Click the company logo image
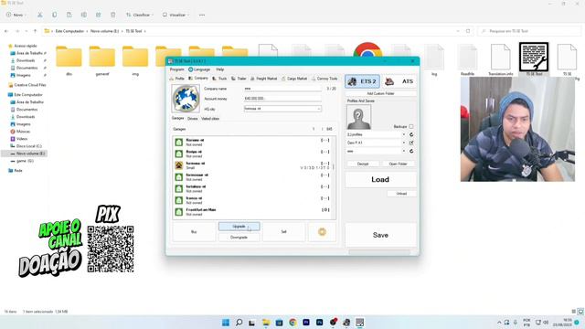 (x=186, y=99)
